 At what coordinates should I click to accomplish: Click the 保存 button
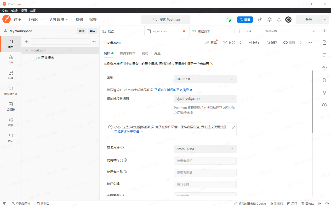point(271,43)
